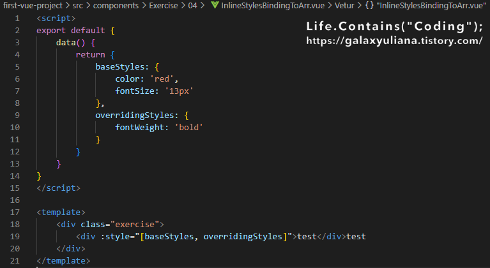Click closing brace on line 14
Viewport: 490px width, 268px height.
click(39, 176)
